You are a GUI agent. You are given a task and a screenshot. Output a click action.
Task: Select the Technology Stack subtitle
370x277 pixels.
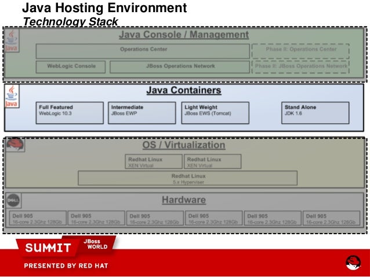[70, 21]
